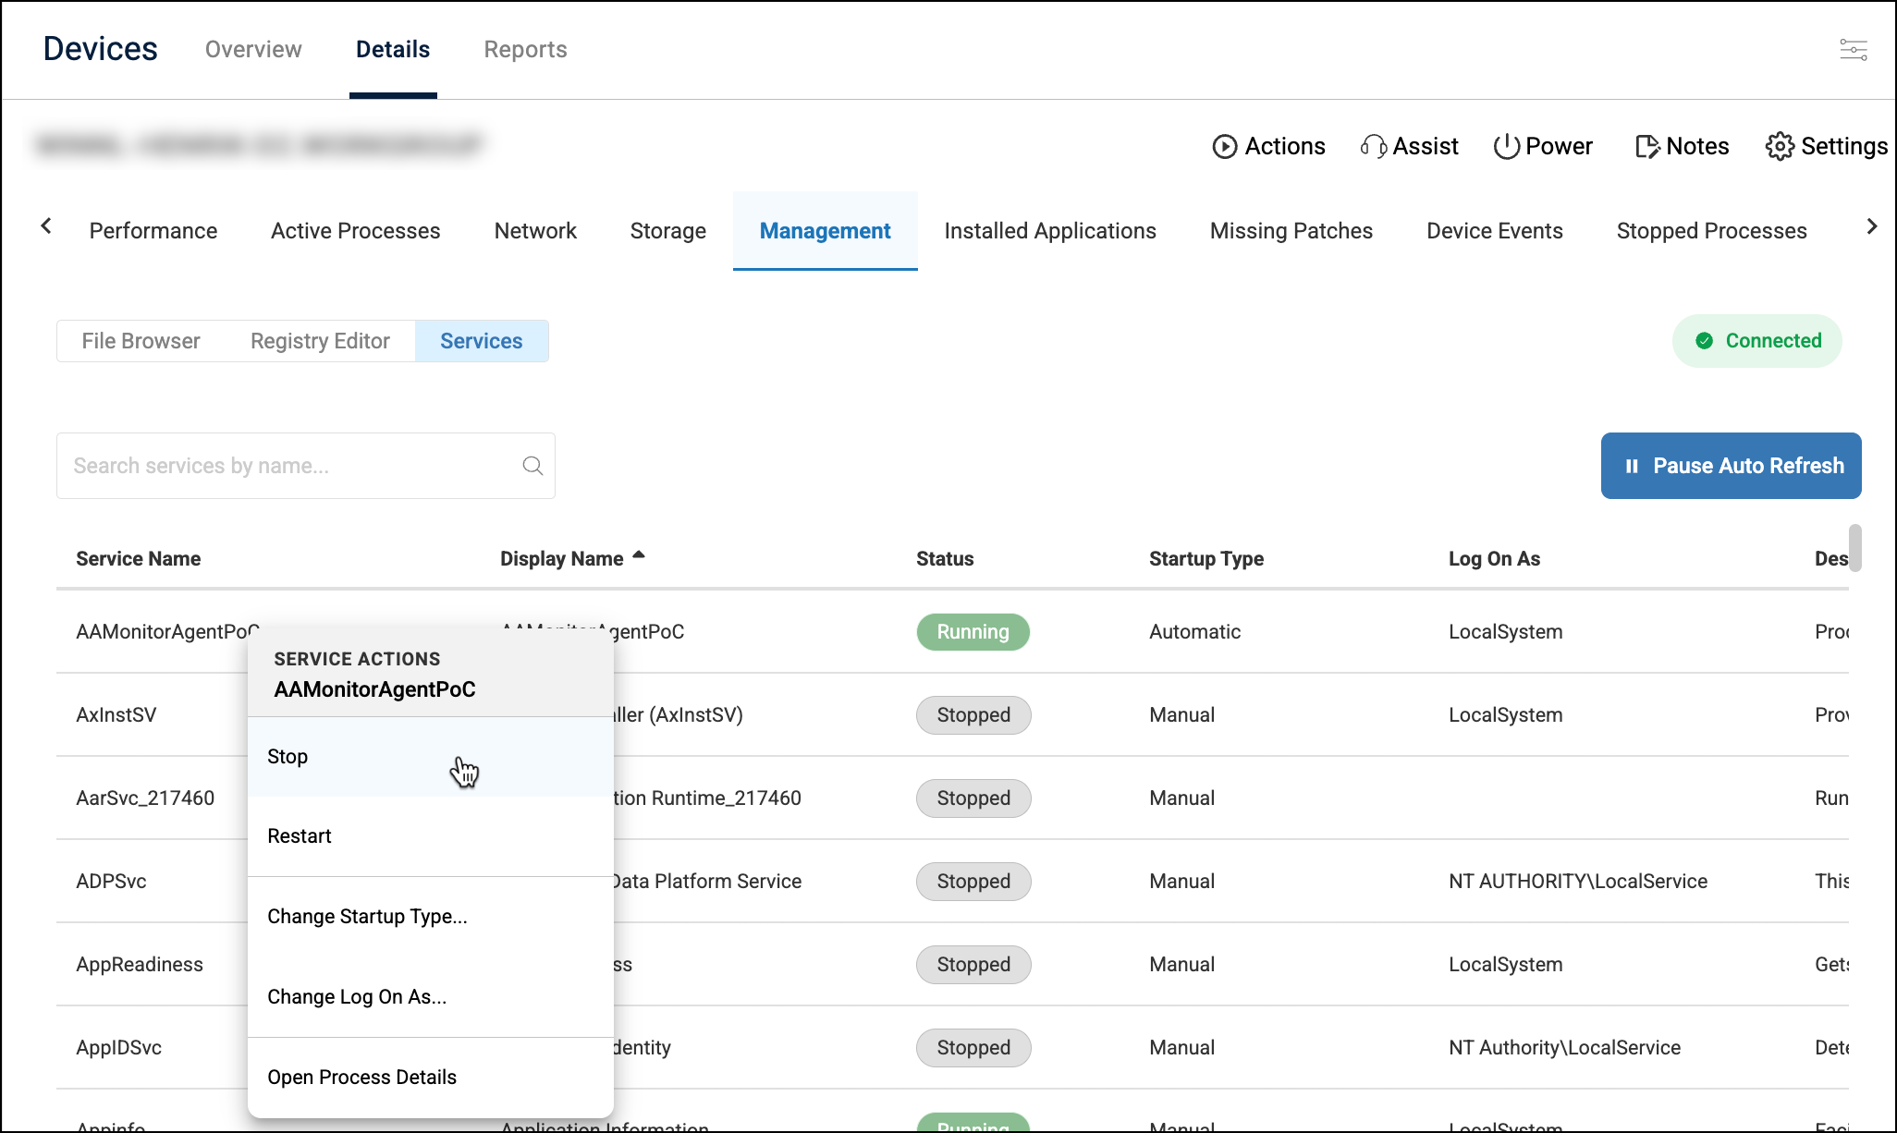Click the AarSvc_217460 service name

tap(145, 798)
